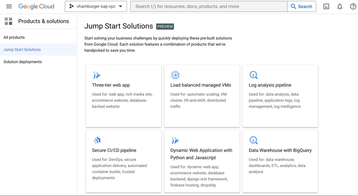358x196 pixels.
Task: Click the PREVIEW badge next to Jump Start Solutions
Action: point(165,26)
